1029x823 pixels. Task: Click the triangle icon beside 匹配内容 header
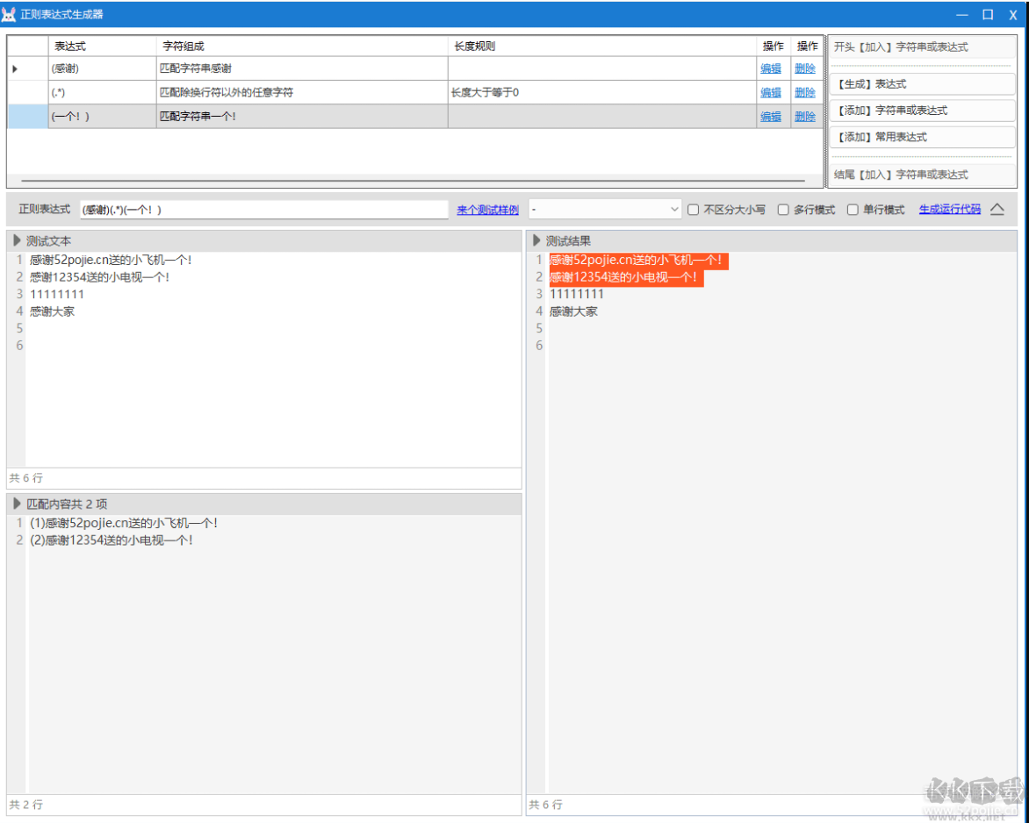[x=17, y=504]
